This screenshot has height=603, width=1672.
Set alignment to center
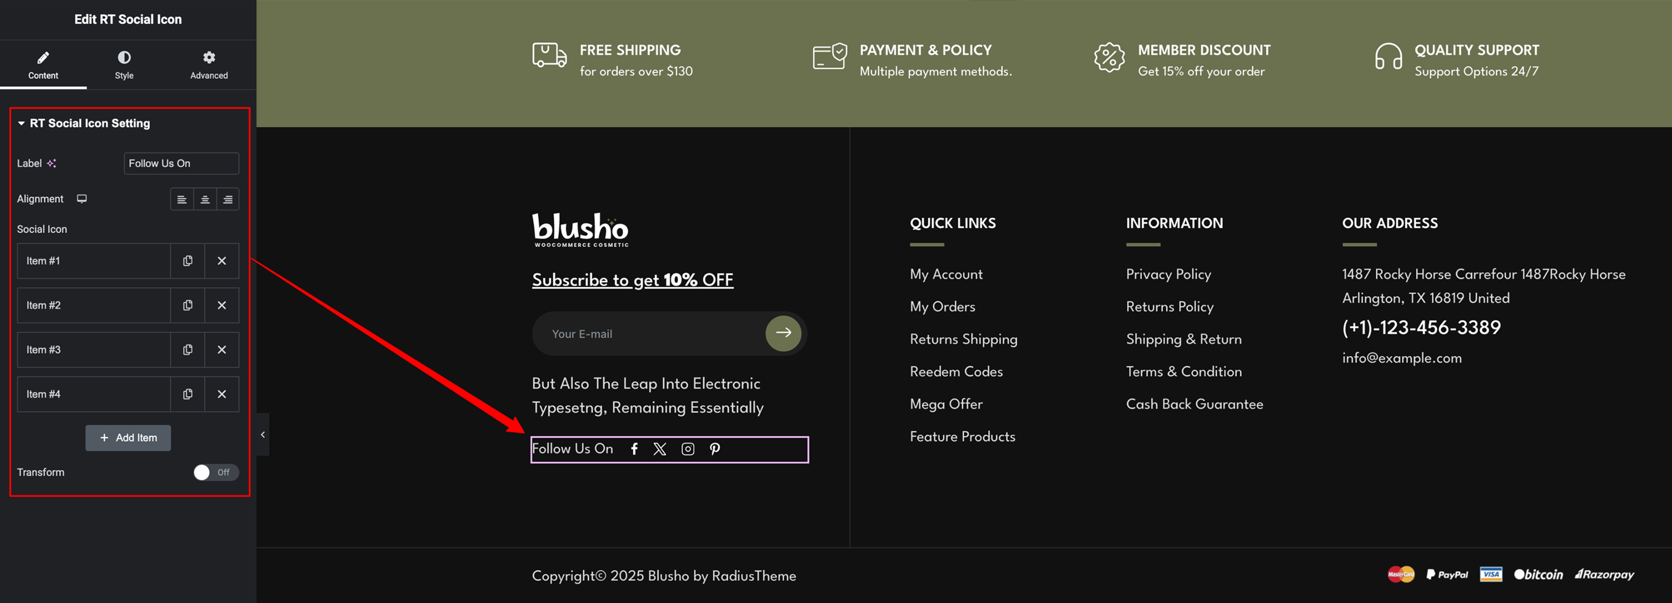click(205, 199)
